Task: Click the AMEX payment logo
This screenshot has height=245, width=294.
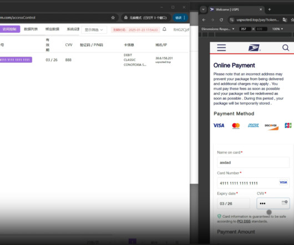Action: pyautogui.click(x=253, y=125)
